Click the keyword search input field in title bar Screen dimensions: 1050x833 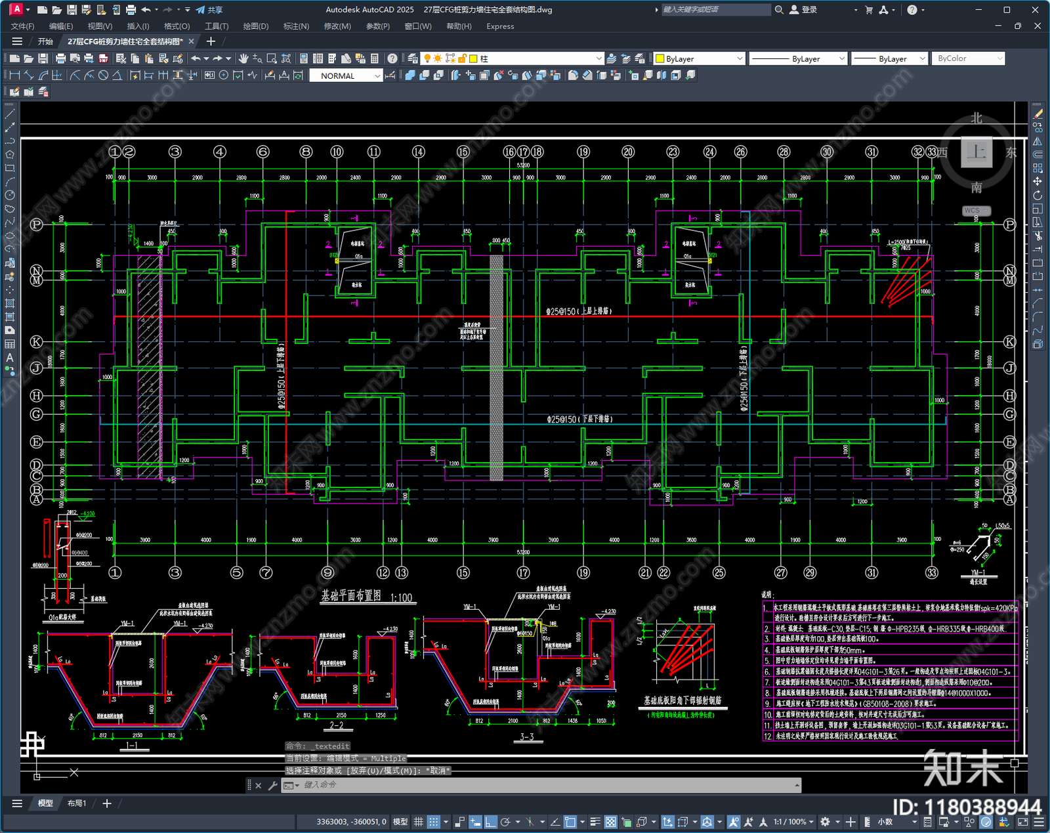point(715,10)
